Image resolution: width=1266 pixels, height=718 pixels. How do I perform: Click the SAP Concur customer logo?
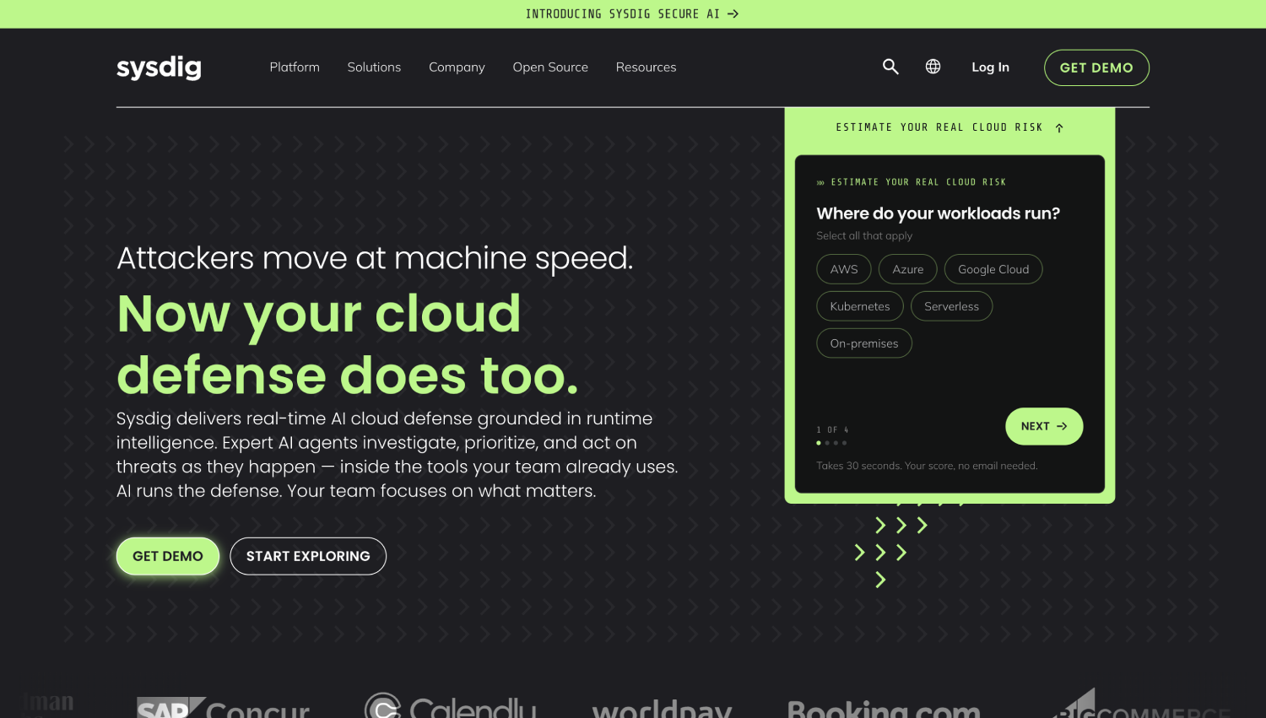point(224,707)
